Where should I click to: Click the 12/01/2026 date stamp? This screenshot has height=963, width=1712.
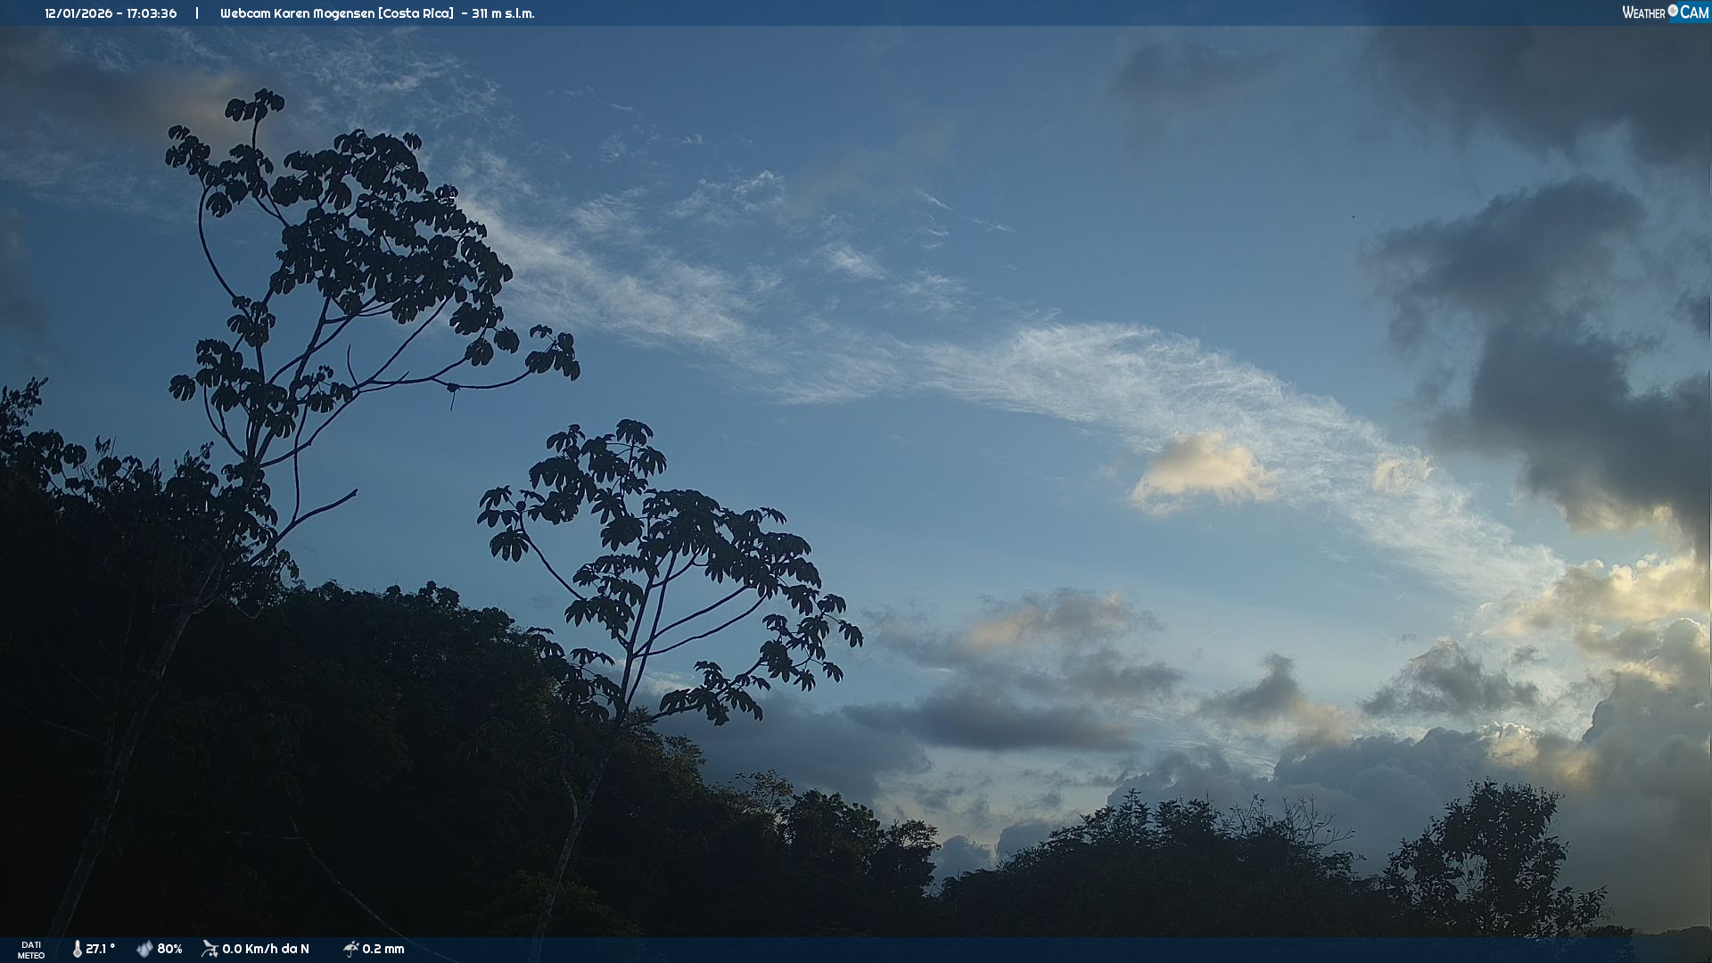78,13
